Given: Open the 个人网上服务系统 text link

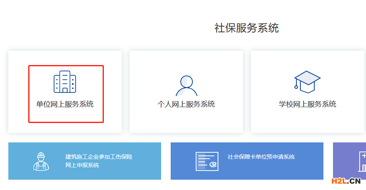Looking at the screenshot, I should pyautogui.click(x=186, y=104).
